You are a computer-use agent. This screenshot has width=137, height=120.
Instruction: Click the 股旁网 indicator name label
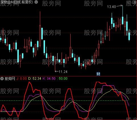(x=10, y=79)
